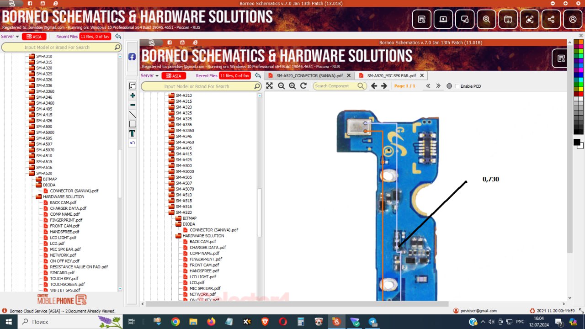Click the magnifier search button in the main header

coord(486,19)
